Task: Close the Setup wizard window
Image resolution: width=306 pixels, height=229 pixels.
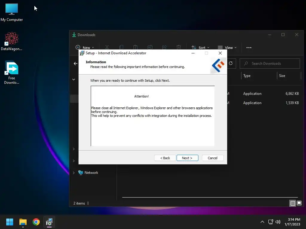Action: 220,53
